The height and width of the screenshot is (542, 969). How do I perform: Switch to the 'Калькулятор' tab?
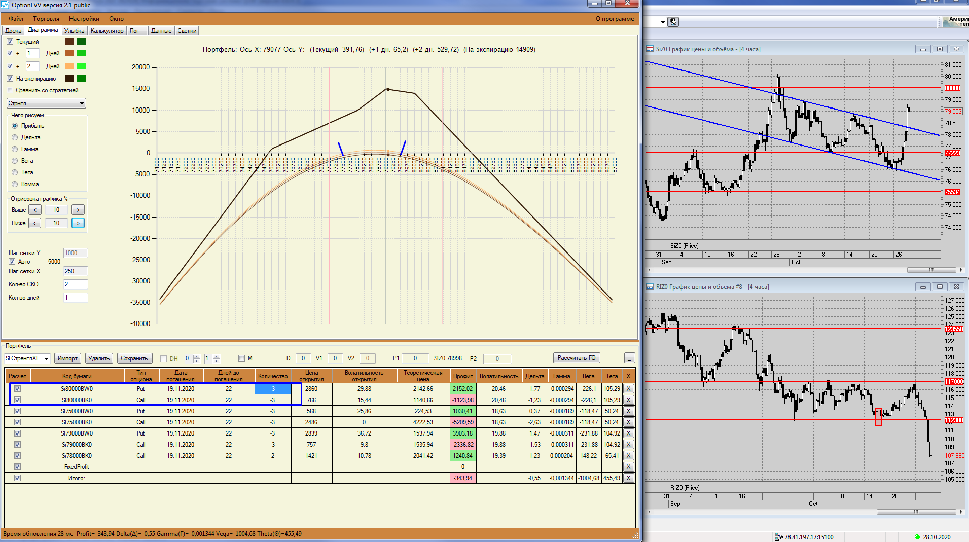(107, 31)
